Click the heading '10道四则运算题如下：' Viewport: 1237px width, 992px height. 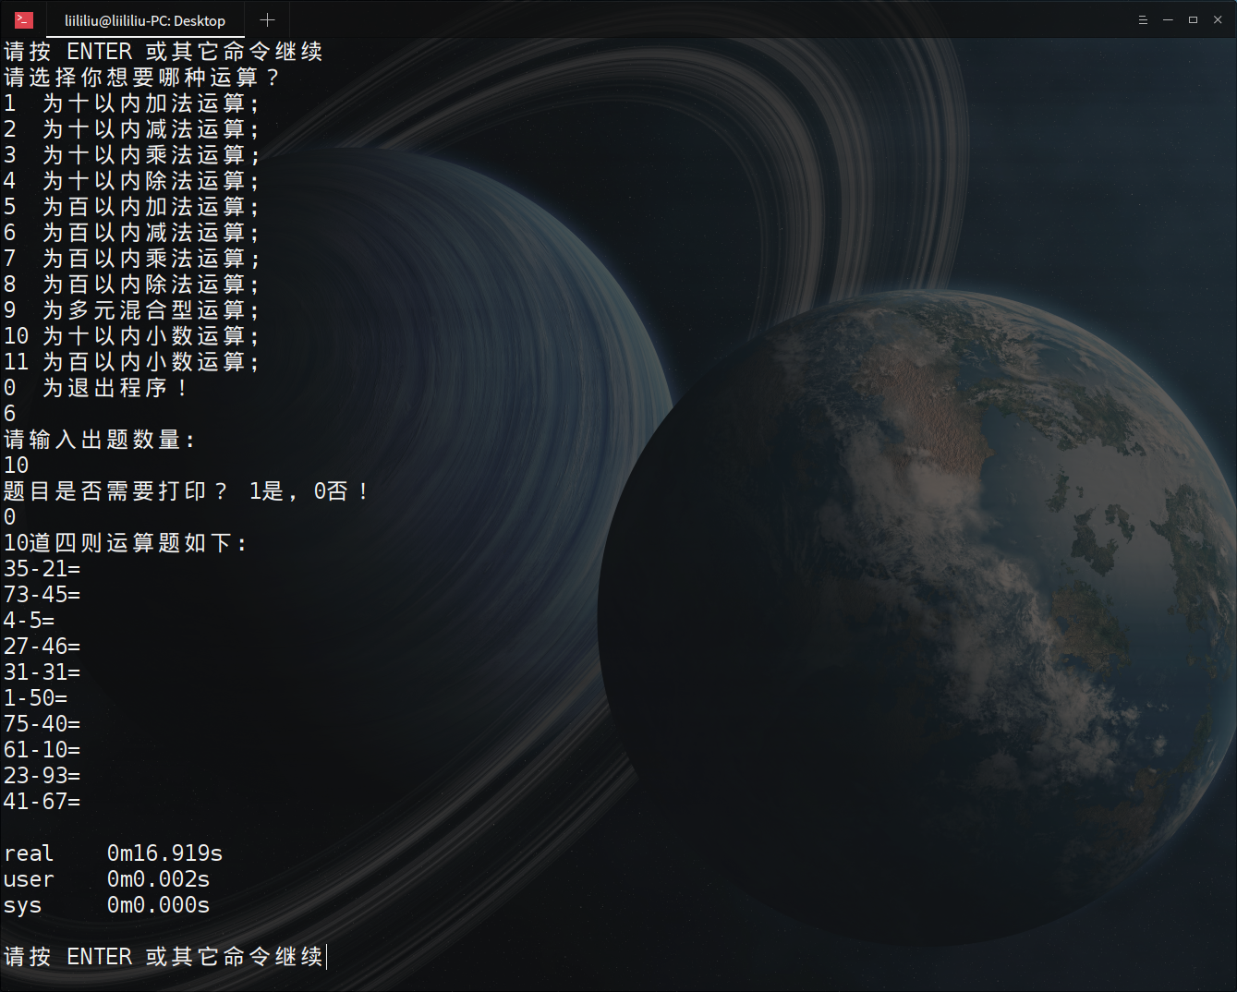tap(126, 543)
